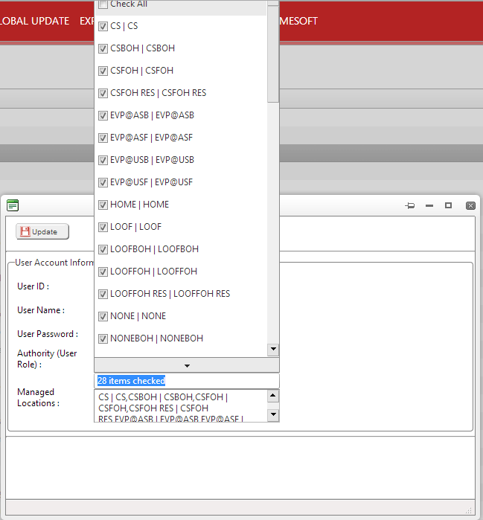Click the green form icon in window title

pyautogui.click(x=13, y=205)
